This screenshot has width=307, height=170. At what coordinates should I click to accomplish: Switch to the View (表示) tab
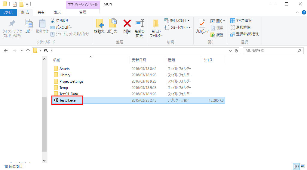click(57, 12)
